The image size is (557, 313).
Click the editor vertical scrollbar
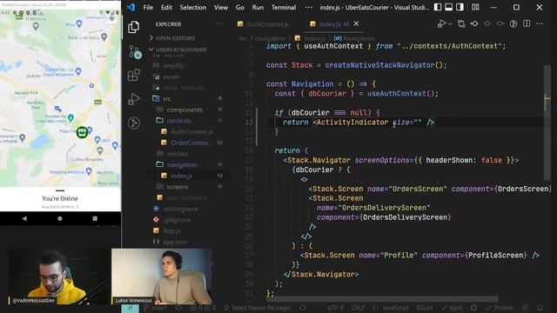pyautogui.click(x=547, y=123)
